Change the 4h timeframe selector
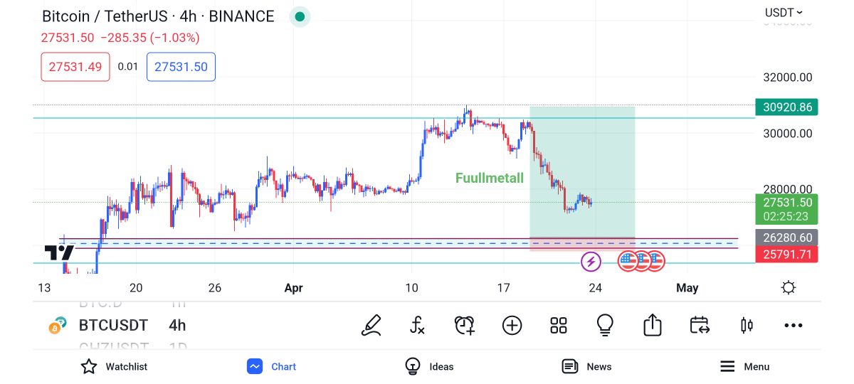The width and height of the screenshot is (854, 384). [x=177, y=326]
